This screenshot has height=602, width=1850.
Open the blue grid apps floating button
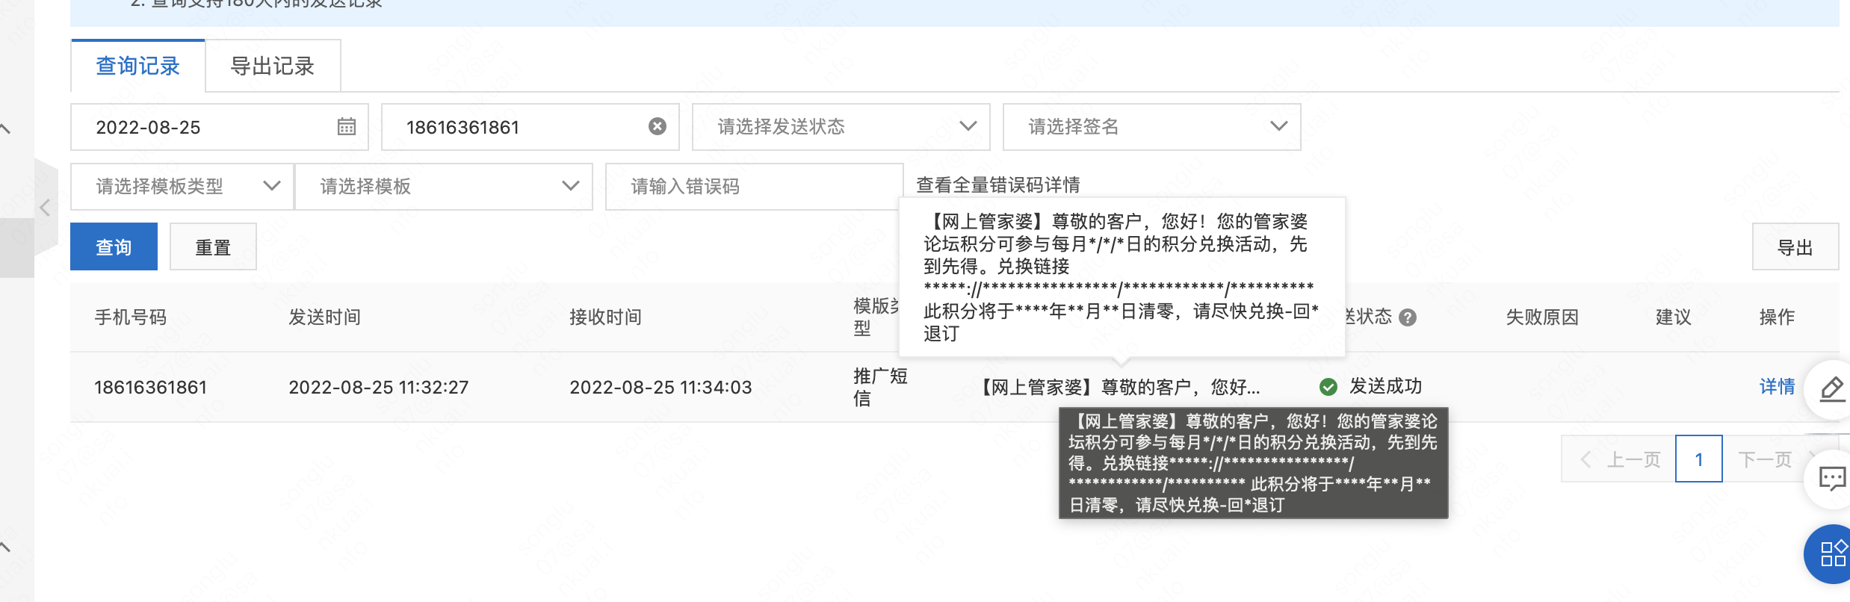coord(1831,554)
